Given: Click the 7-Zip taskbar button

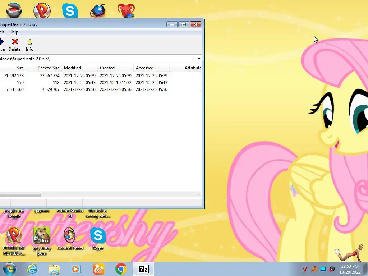Looking at the screenshot, I should 143,269.
